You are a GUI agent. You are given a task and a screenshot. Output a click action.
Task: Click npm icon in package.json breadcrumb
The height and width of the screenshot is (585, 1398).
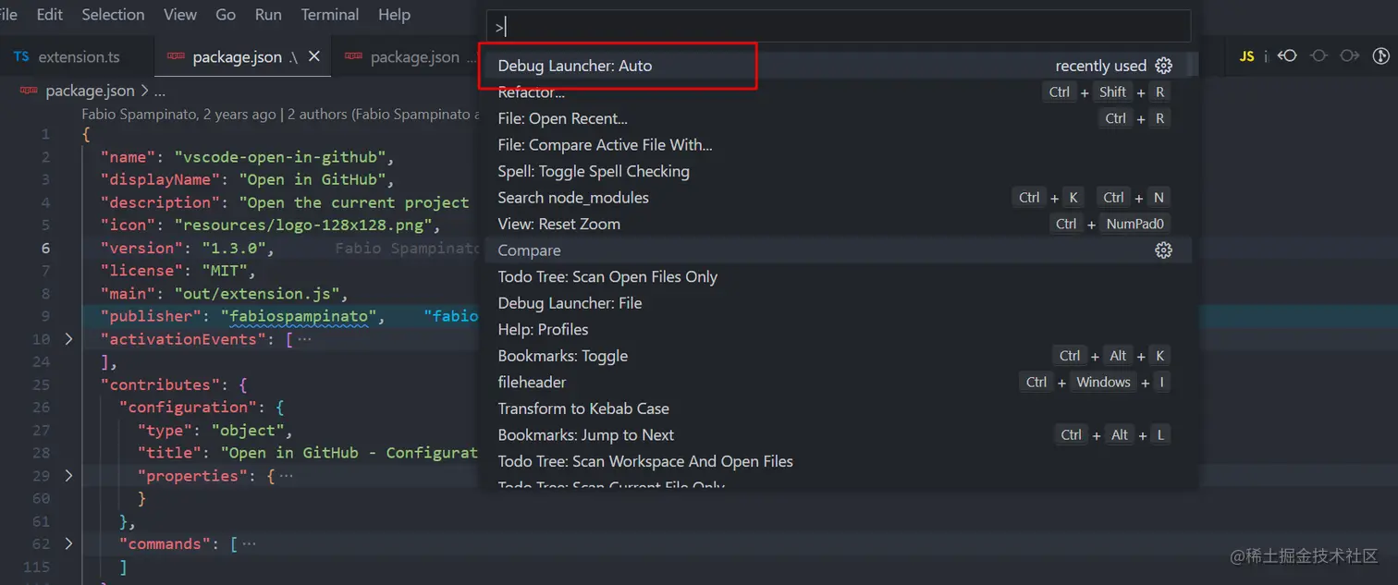pyautogui.click(x=29, y=91)
